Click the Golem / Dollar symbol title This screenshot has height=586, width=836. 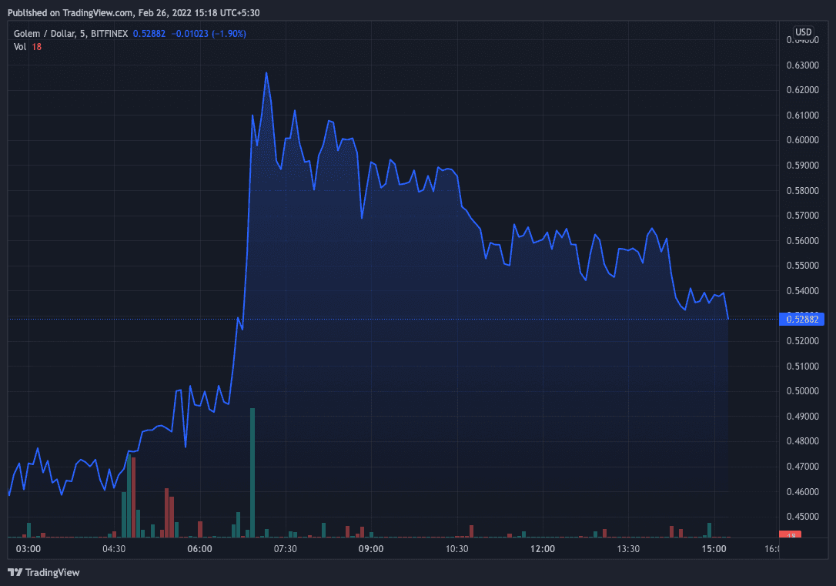47,34
